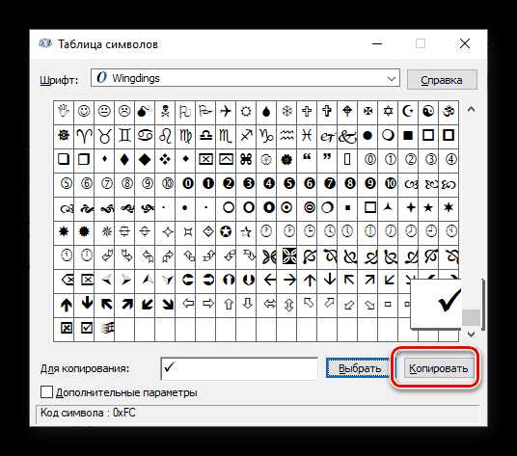This screenshot has height=456, width=517.
Task: Choose the airplane symbol
Action: click(x=226, y=112)
